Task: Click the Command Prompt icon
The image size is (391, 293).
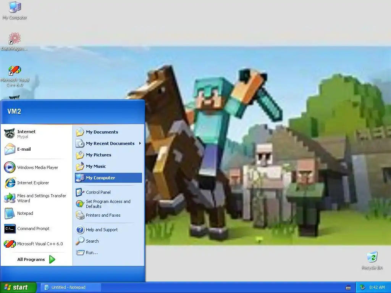Action: (x=10, y=229)
